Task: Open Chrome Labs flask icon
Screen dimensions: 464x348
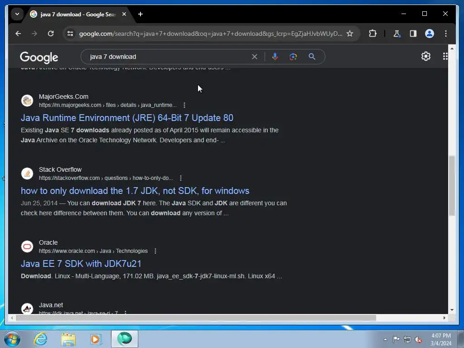Action: click(397, 34)
